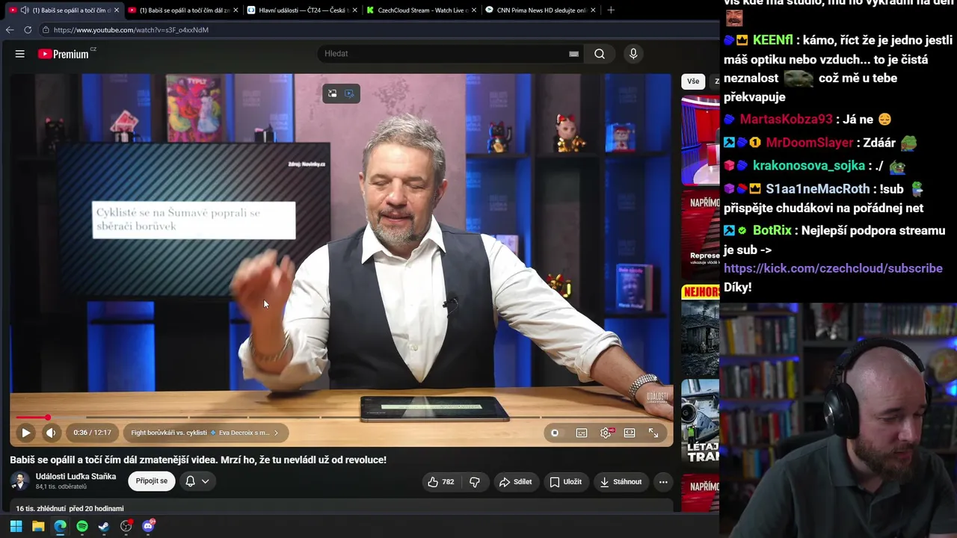Image resolution: width=957 pixels, height=538 pixels.
Task: Click the BotRix username in chat
Action: (x=772, y=231)
